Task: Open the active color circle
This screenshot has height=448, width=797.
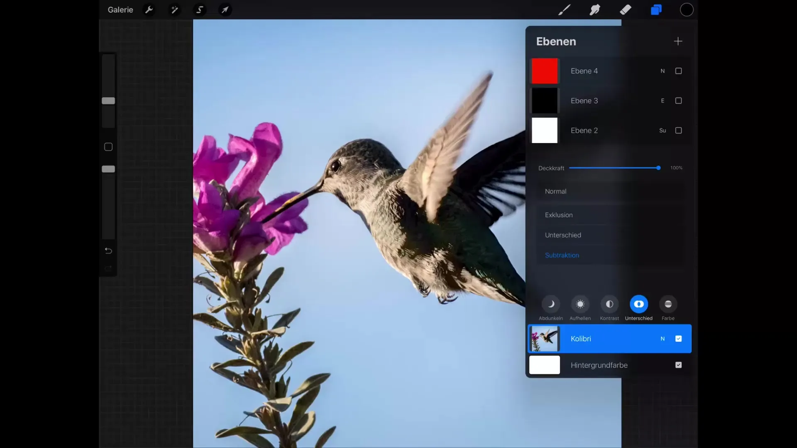Action: [687, 10]
